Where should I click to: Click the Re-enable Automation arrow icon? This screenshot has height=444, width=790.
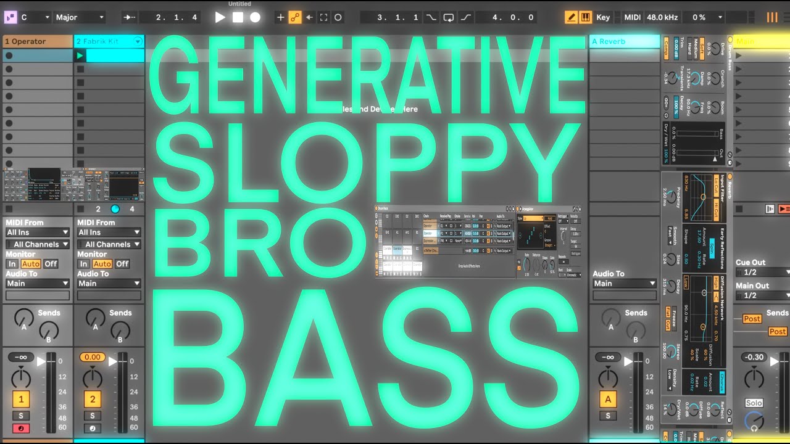(309, 17)
